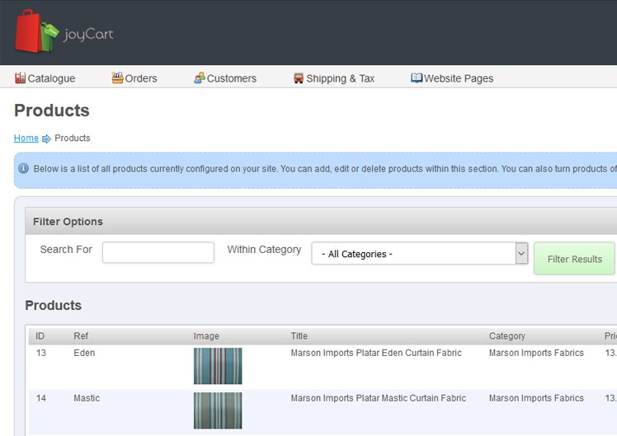This screenshot has height=436, width=617.
Task: Click the Shipping & Tax truck icon
Action: click(x=299, y=78)
